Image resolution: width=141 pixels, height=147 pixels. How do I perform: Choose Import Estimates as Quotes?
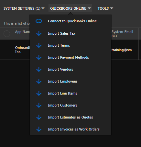[x=70, y=117]
